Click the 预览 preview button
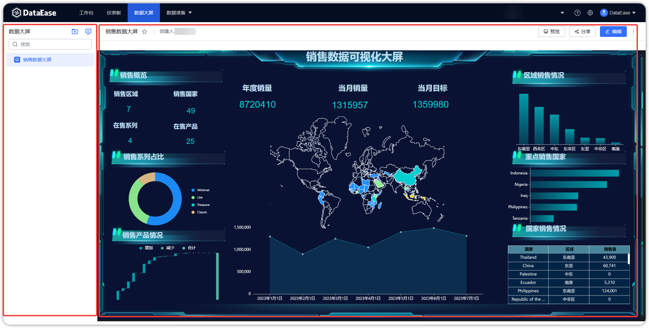This screenshot has height=328, width=649. 551,31
